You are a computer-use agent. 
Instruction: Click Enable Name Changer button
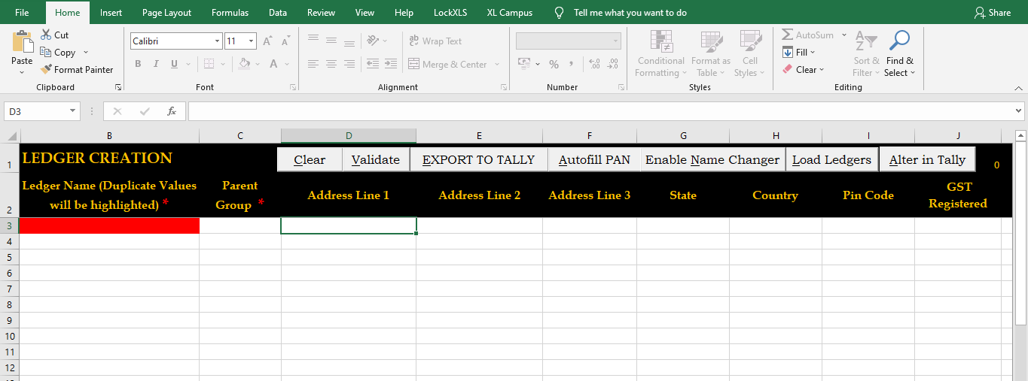712,159
